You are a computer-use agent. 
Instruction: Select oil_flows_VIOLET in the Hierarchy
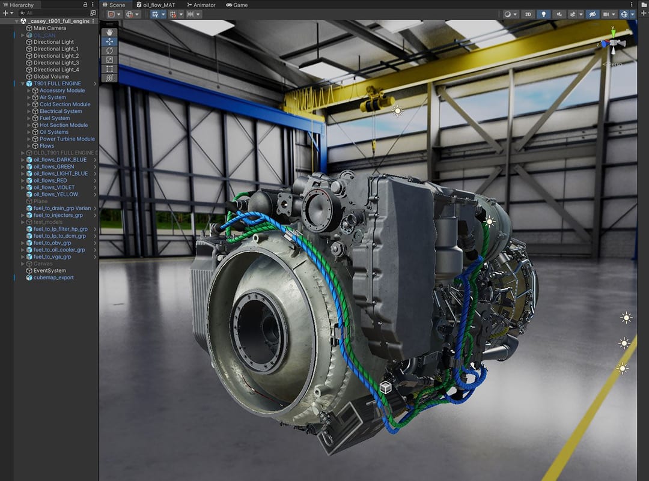coord(54,187)
